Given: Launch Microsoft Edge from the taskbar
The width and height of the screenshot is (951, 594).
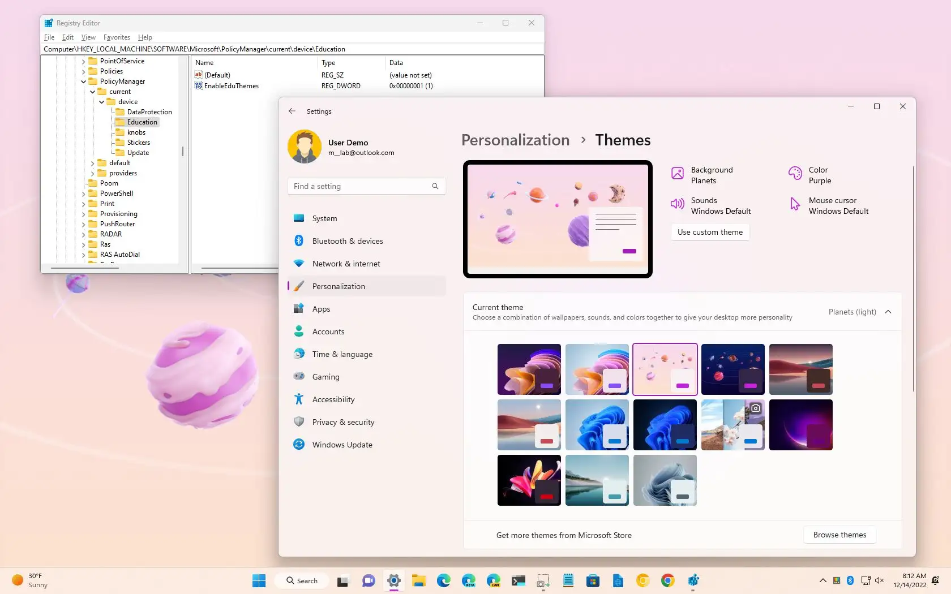Looking at the screenshot, I should (x=444, y=580).
